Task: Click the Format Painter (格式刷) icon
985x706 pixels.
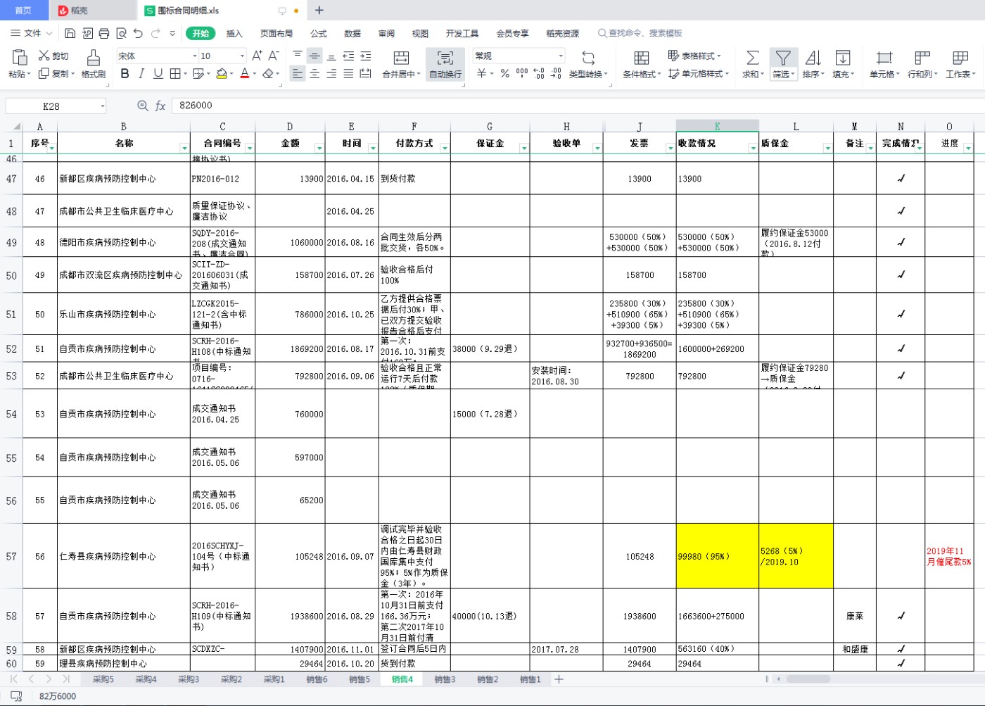Action: tap(93, 58)
